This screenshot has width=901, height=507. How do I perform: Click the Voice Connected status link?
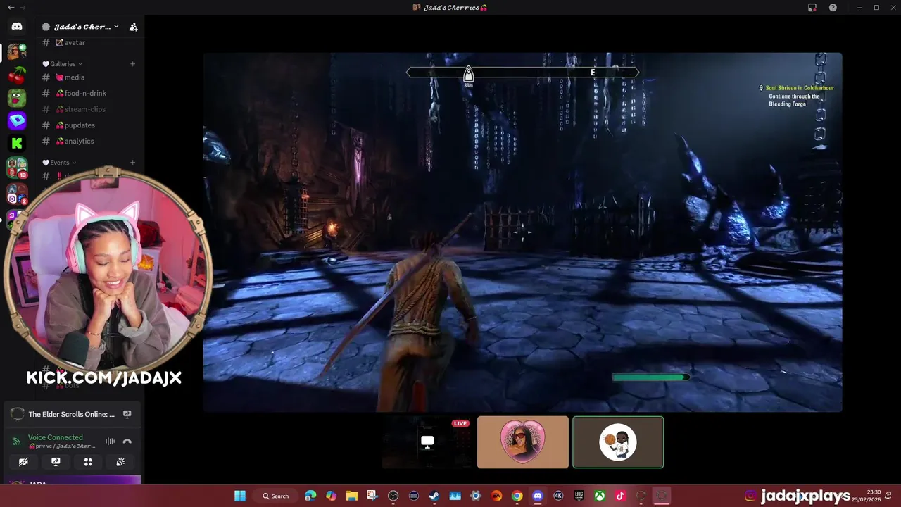coord(55,437)
